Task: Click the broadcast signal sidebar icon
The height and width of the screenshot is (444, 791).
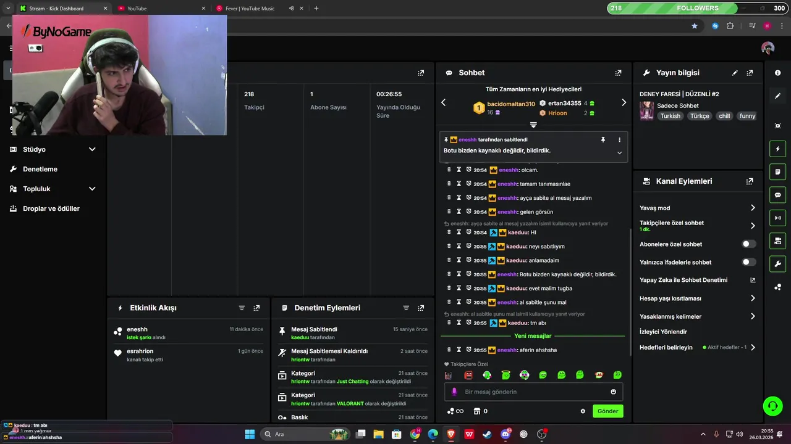Action: point(777,218)
